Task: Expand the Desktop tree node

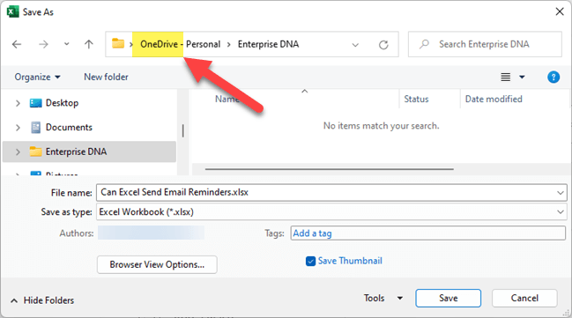Action: click(x=18, y=103)
